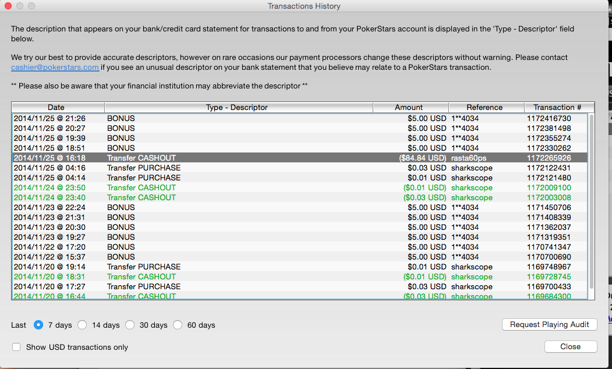
Task: Select the 14 days radio button
Action: coord(82,325)
